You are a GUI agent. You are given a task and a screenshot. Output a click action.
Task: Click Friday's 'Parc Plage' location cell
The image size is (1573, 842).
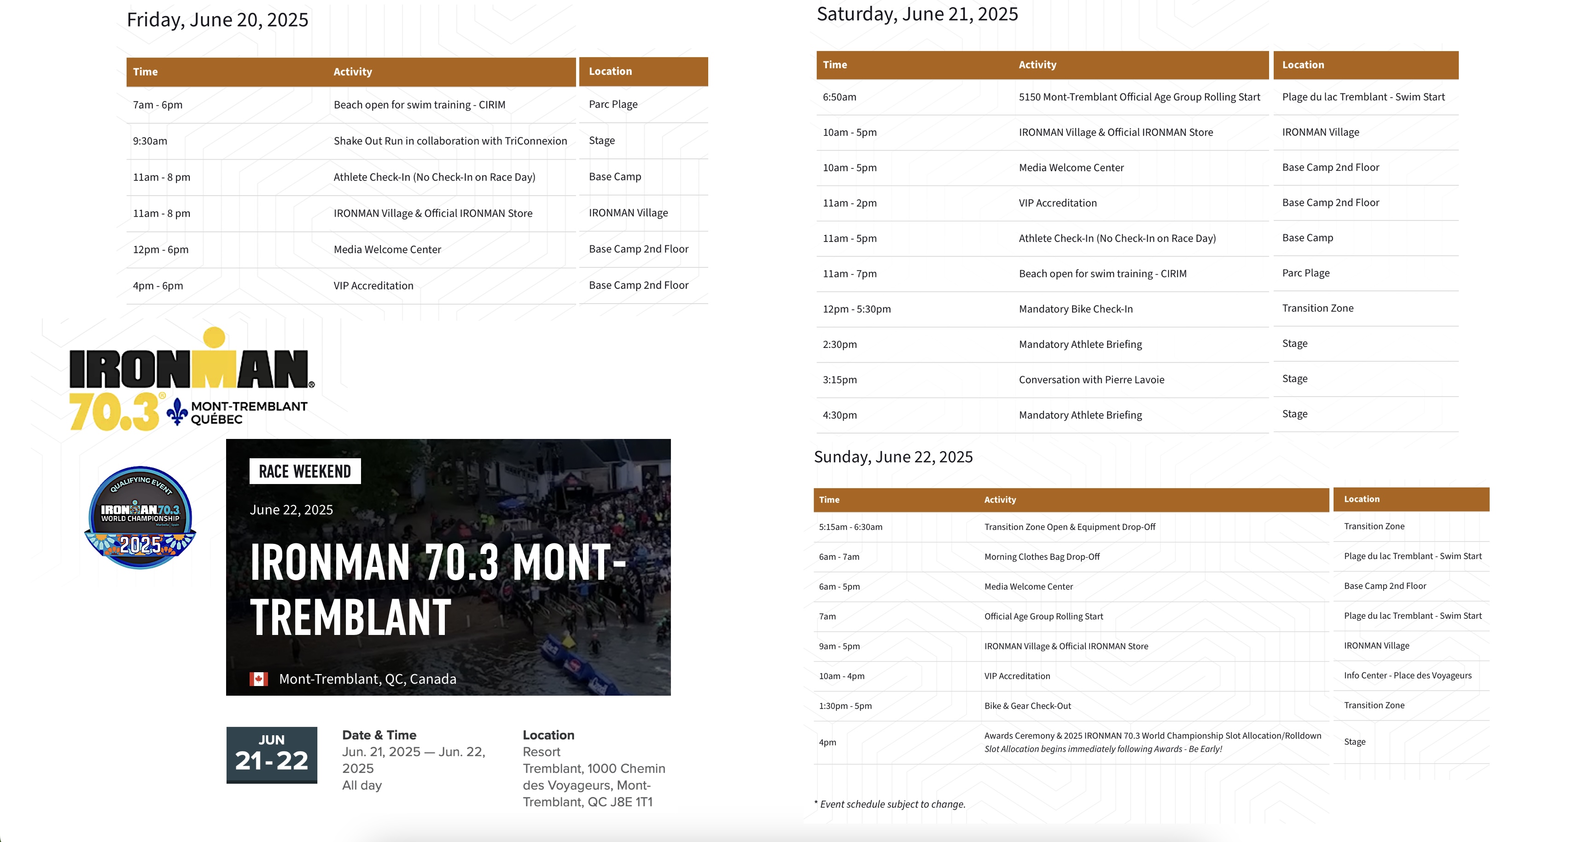(x=613, y=104)
